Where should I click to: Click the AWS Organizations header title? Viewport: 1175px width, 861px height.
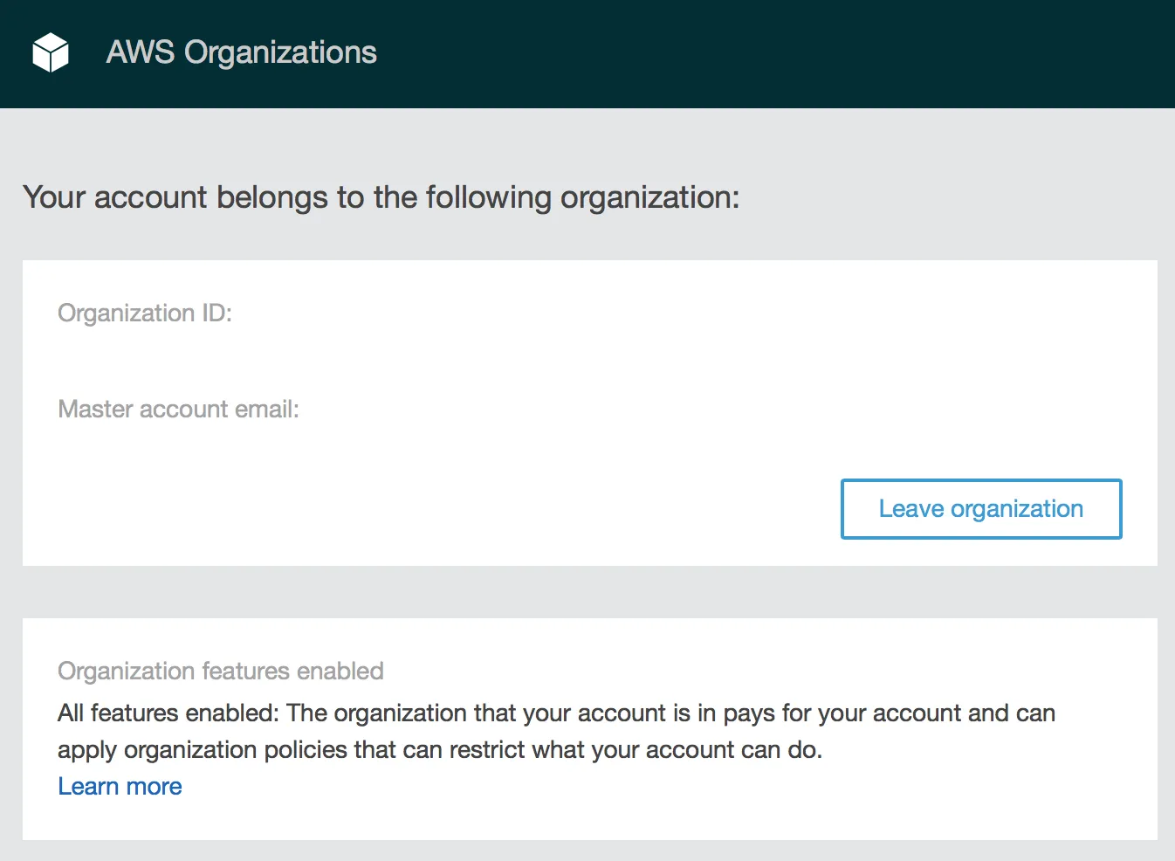click(x=241, y=52)
